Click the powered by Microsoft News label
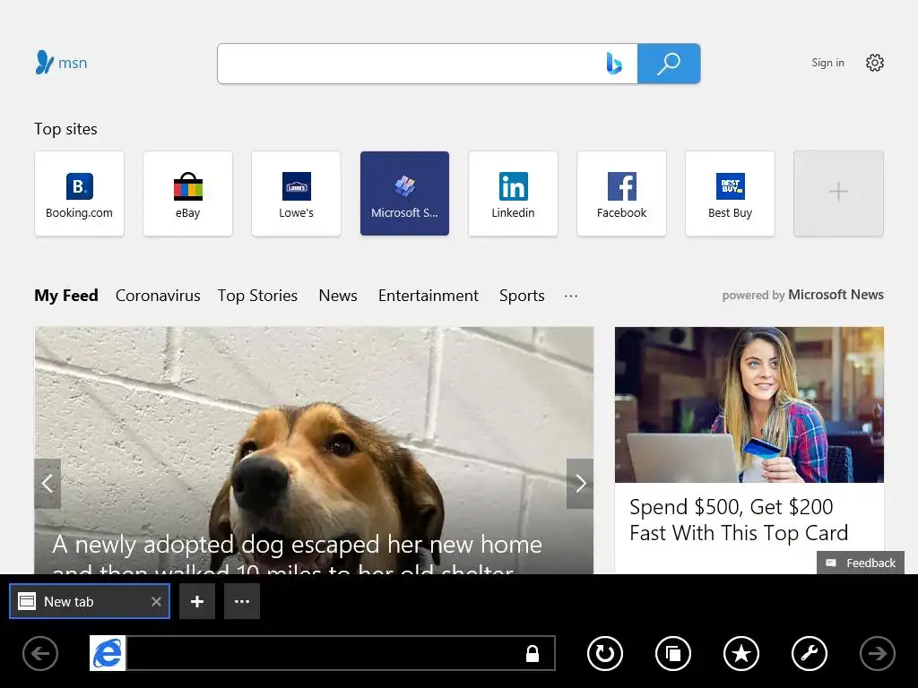 coord(802,295)
